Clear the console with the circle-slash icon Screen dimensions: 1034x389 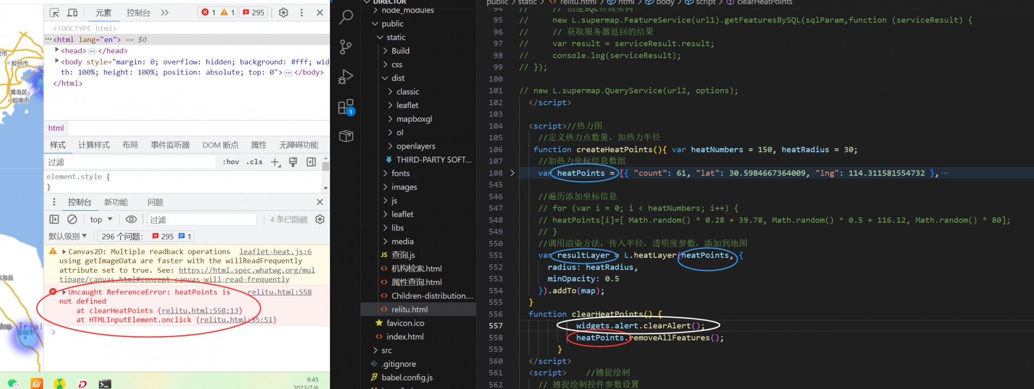coord(72,219)
